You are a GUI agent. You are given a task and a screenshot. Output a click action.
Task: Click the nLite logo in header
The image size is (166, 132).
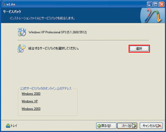[x=153, y=16]
